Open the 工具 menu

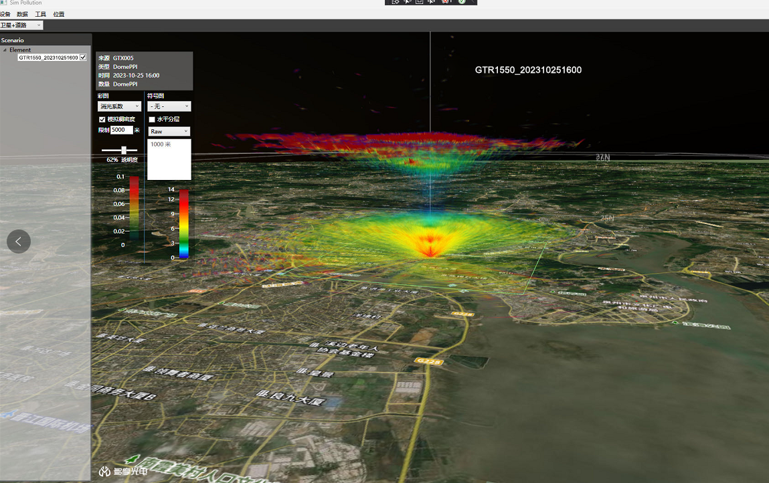pos(40,14)
